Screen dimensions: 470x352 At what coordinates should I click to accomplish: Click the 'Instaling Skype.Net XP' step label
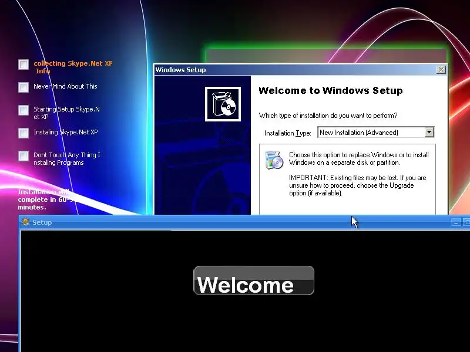66,132
